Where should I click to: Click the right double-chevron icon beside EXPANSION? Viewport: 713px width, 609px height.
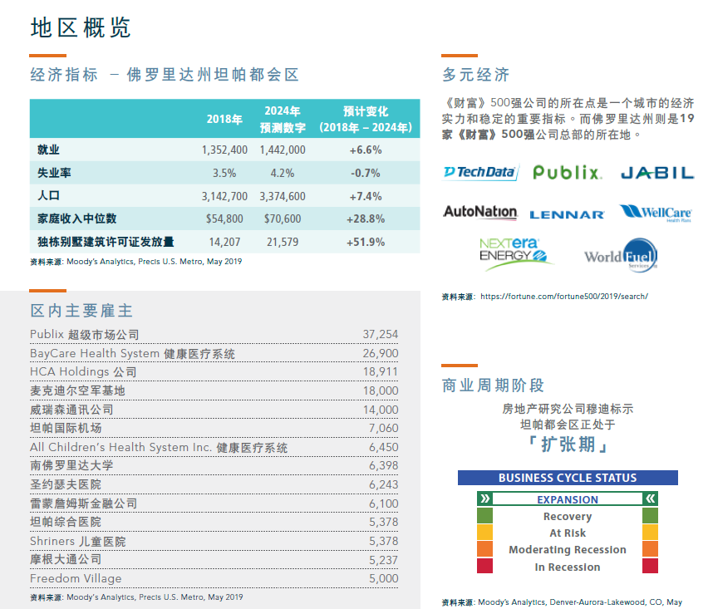pyautogui.click(x=650, y=498)
